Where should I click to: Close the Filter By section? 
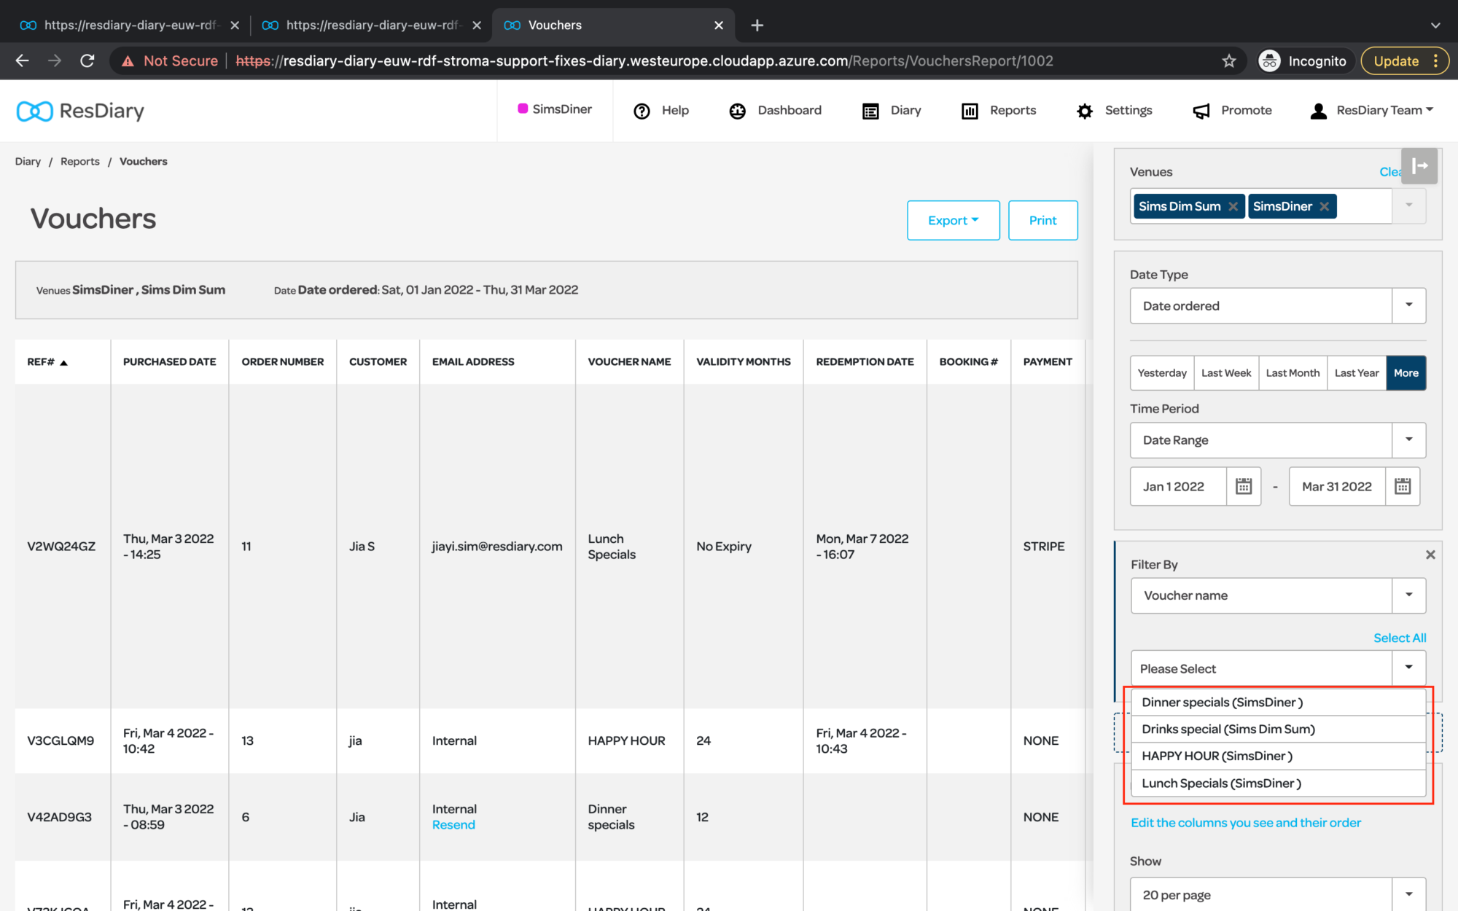(1430, 555)
